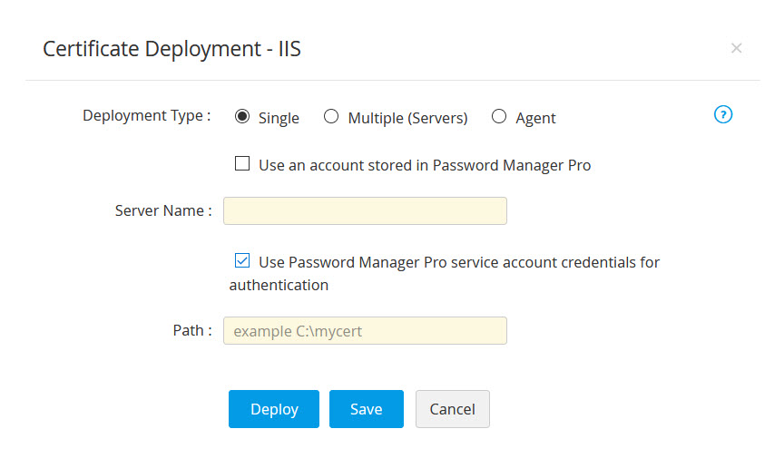Image resolution: width=784 pixels, height=468 pixels.
Task: Cancel the certificate deployment
Action: point(452,409)
